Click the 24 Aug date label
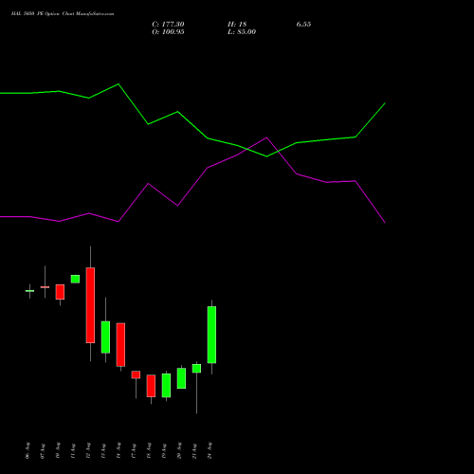474x474 pixels. [x=210, y=450]
